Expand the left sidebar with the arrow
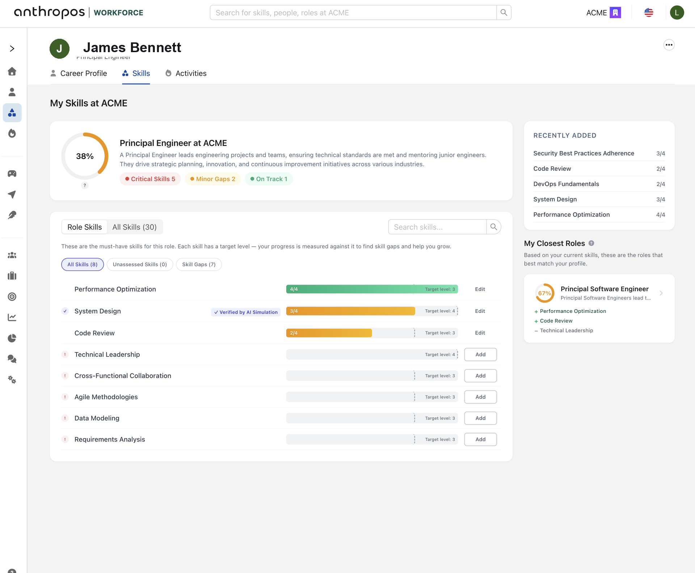The width and height of the screenshot is (695, 573). click(x=12, y=49)
